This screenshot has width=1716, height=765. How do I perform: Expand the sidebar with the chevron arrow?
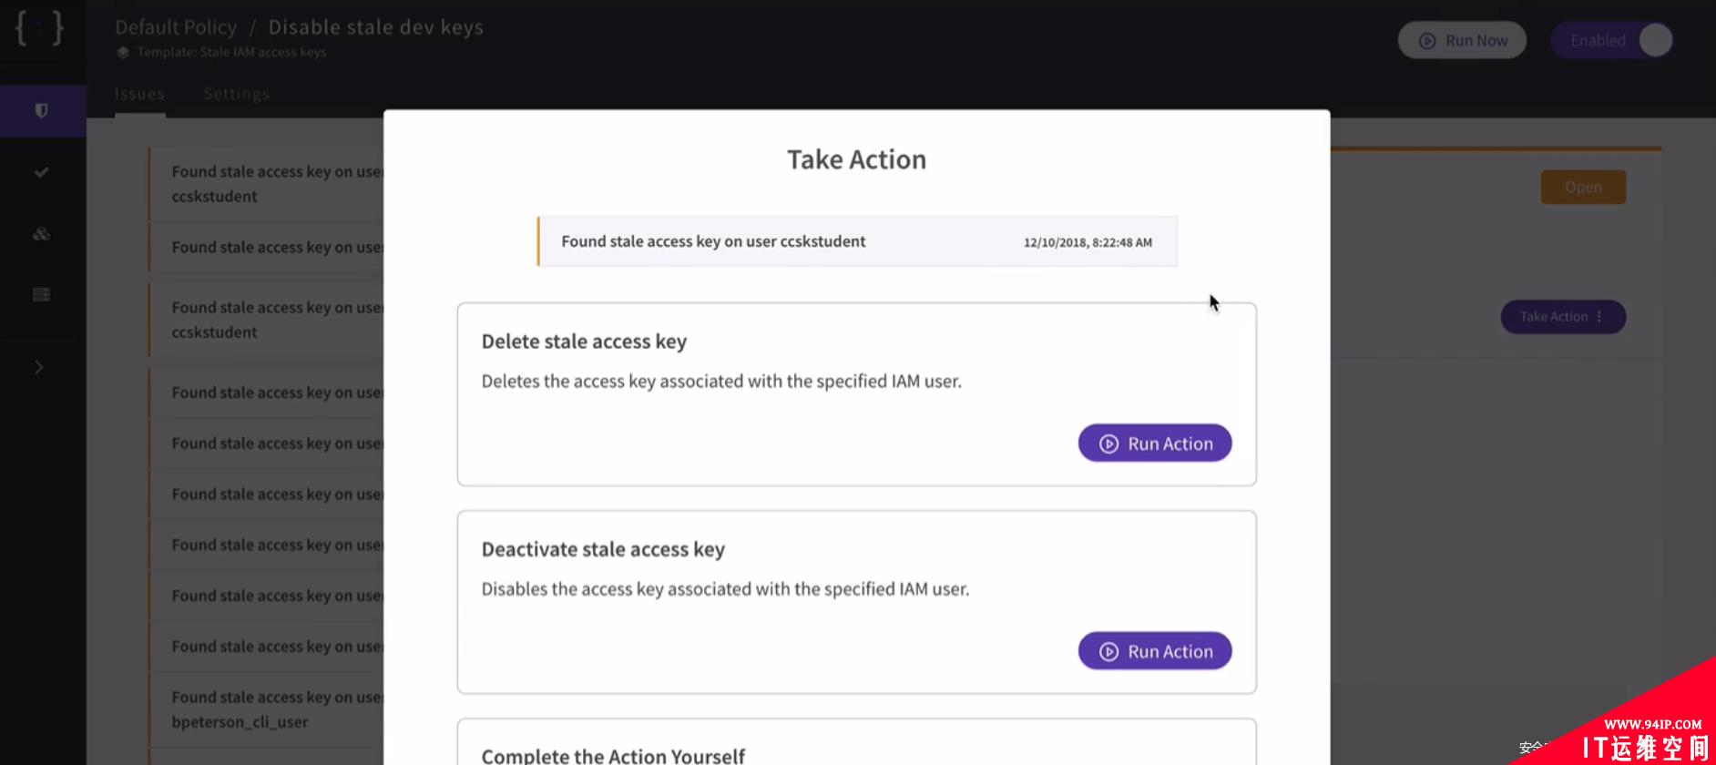(x=38, y=367)
